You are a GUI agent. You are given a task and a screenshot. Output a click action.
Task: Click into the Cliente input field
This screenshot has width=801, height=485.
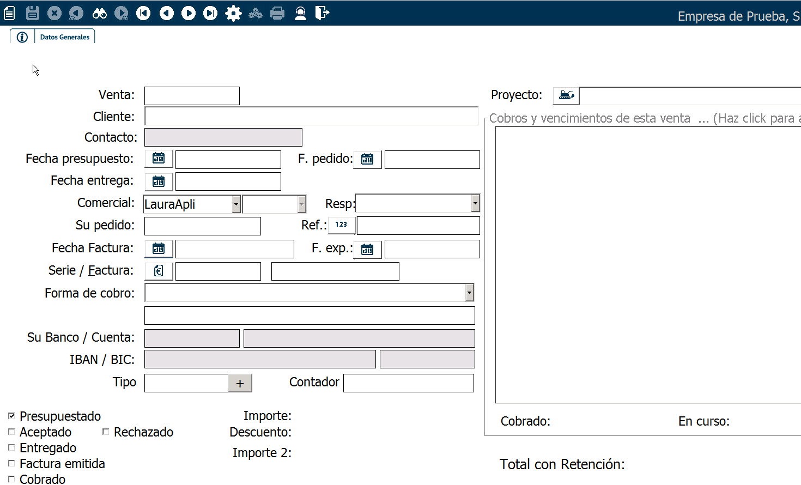tap(311, 117)
